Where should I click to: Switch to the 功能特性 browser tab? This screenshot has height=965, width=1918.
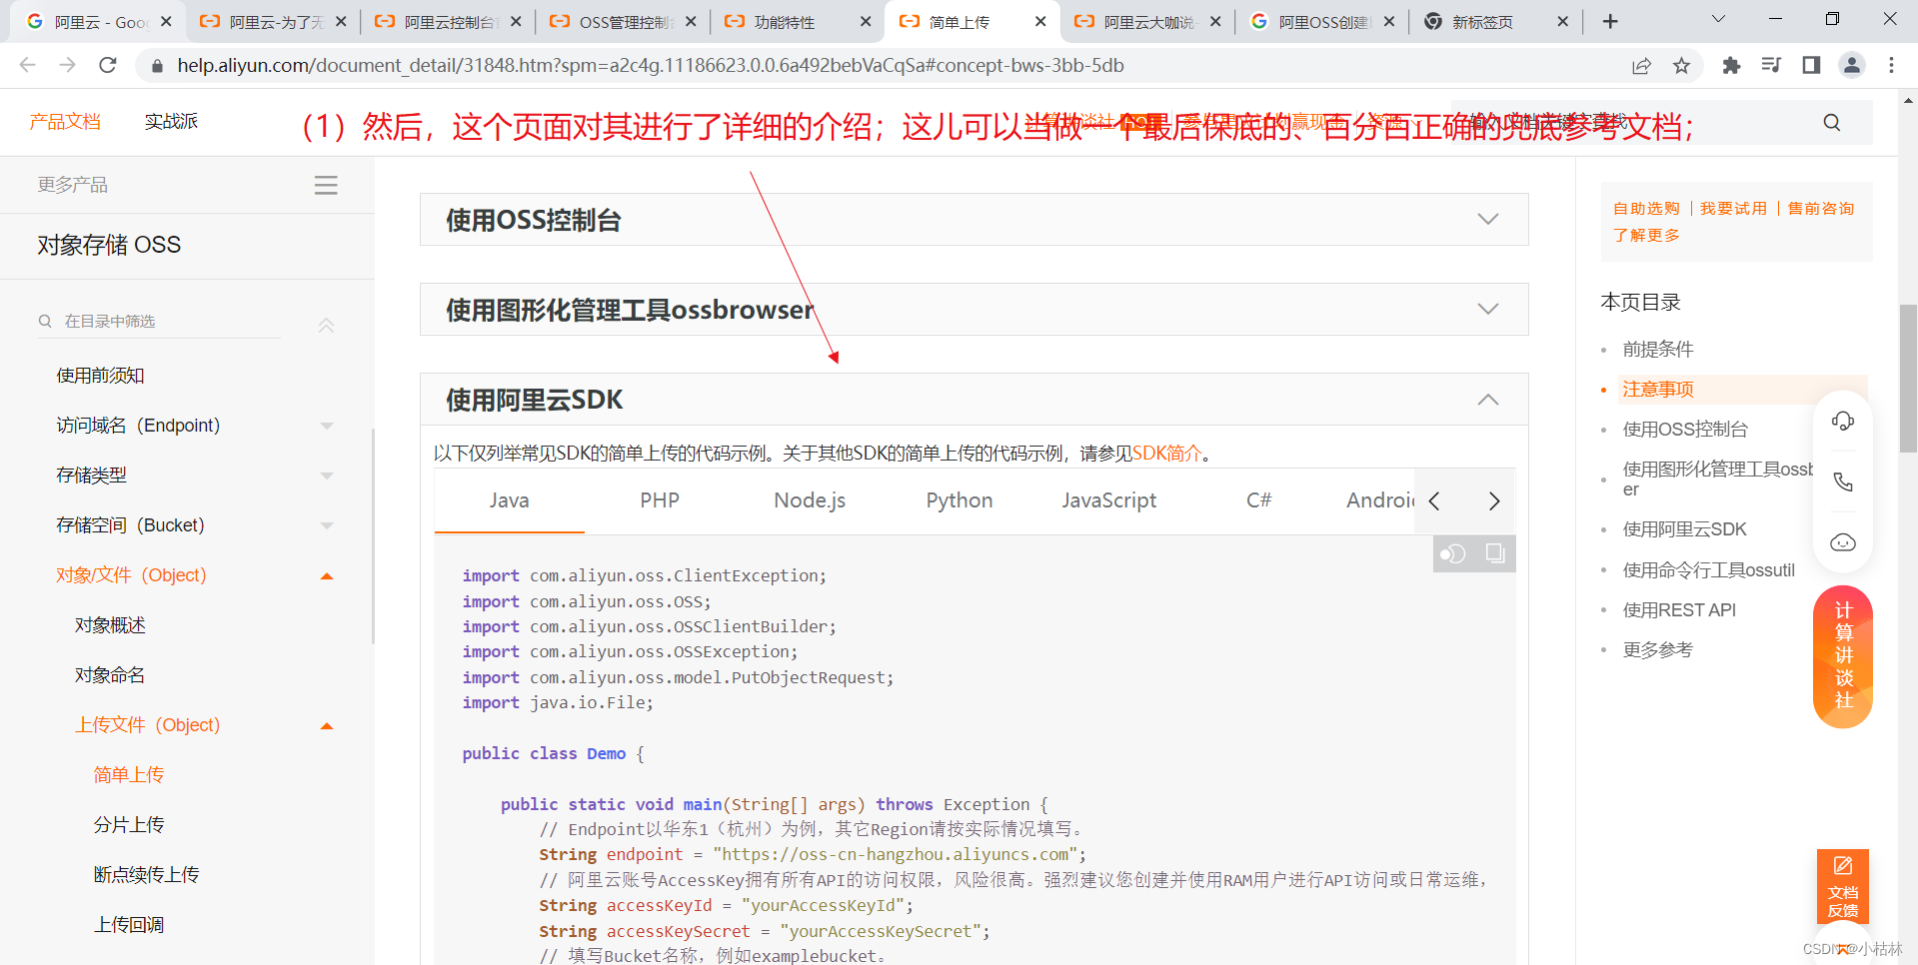click(x=797, y=21)
